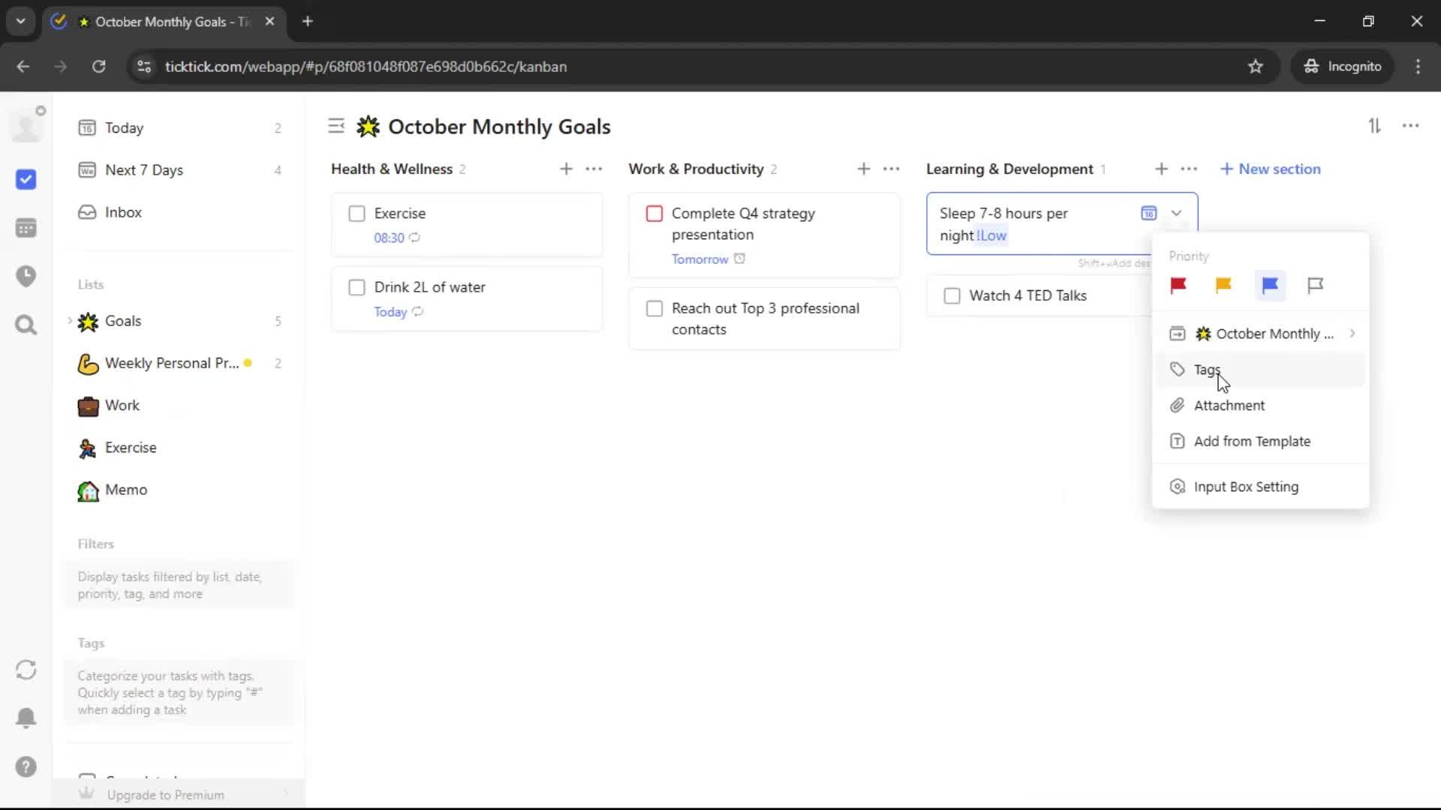1441x810 pixels.
Task: Click the search magnifier in sidebar
Action: [x=26, y=325]
